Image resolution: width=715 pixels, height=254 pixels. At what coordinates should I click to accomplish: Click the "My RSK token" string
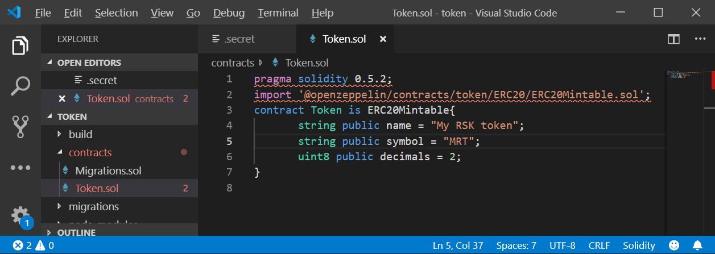coord(474,126)
